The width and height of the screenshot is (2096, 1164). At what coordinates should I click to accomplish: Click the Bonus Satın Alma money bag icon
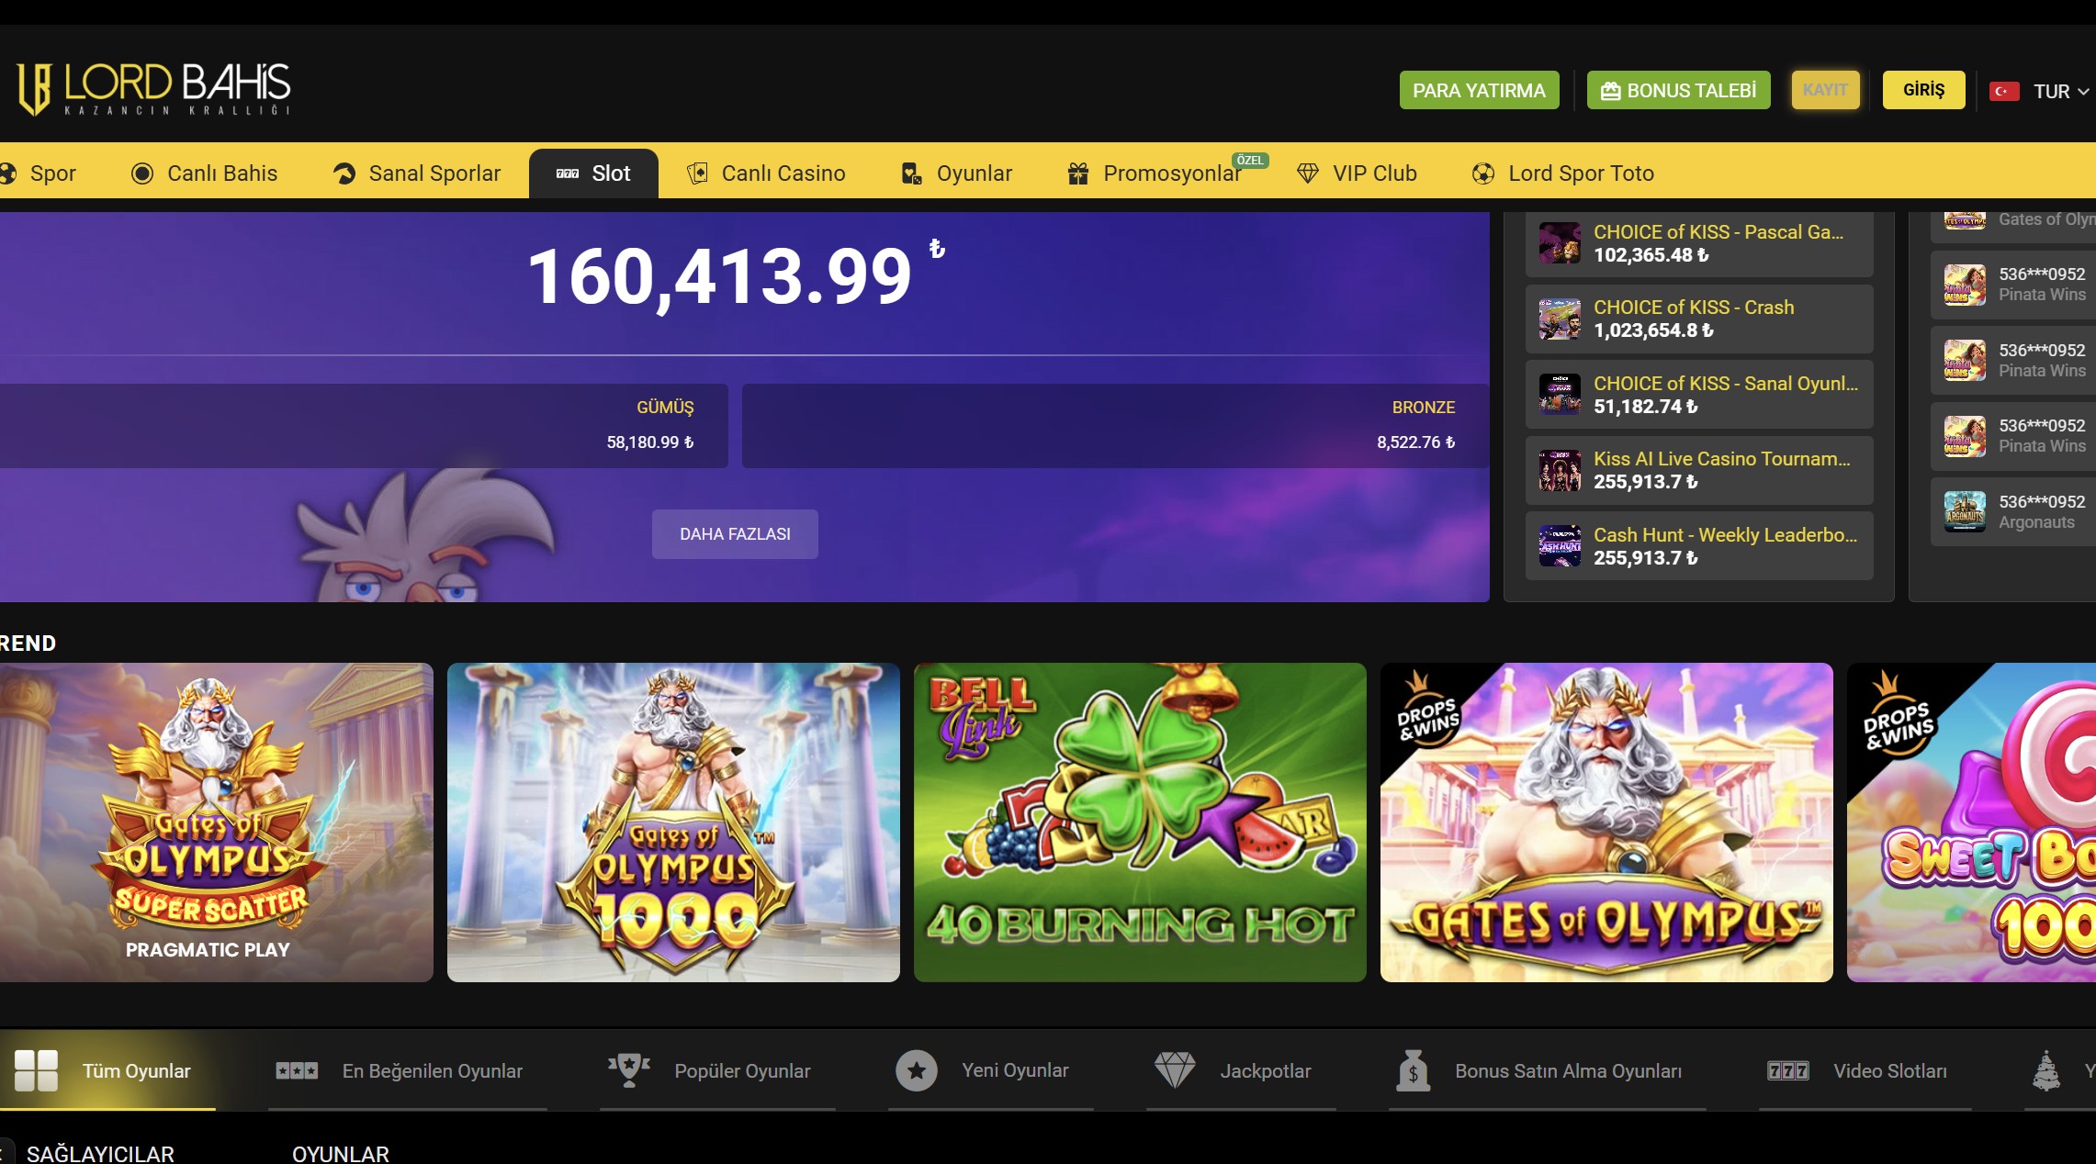click(1414, 1070)
